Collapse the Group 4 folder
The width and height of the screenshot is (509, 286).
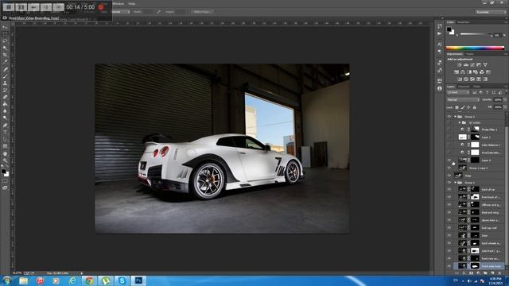455,183
